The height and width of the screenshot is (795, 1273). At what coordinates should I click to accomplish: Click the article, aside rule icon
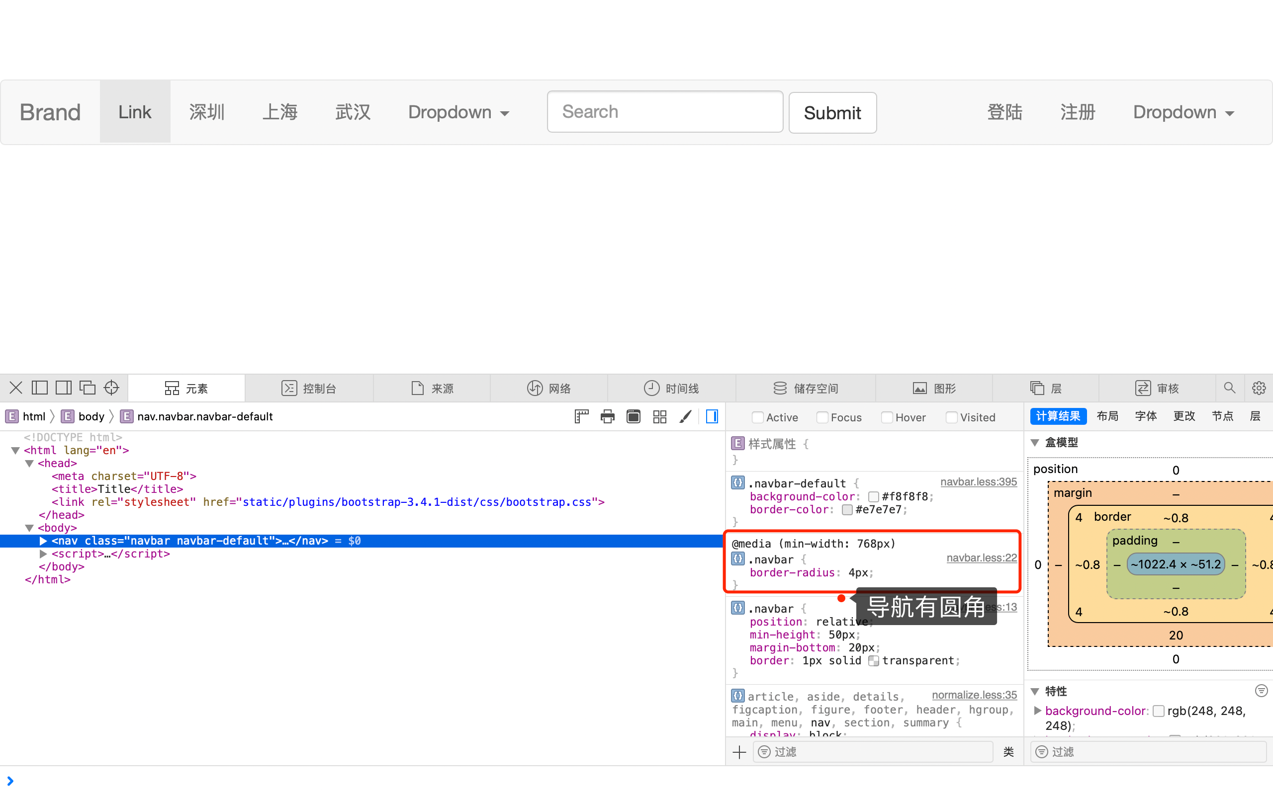point(737,696)
